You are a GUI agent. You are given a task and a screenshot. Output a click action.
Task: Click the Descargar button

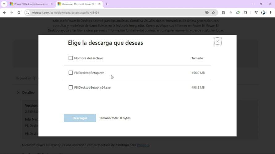coord(80,118)
